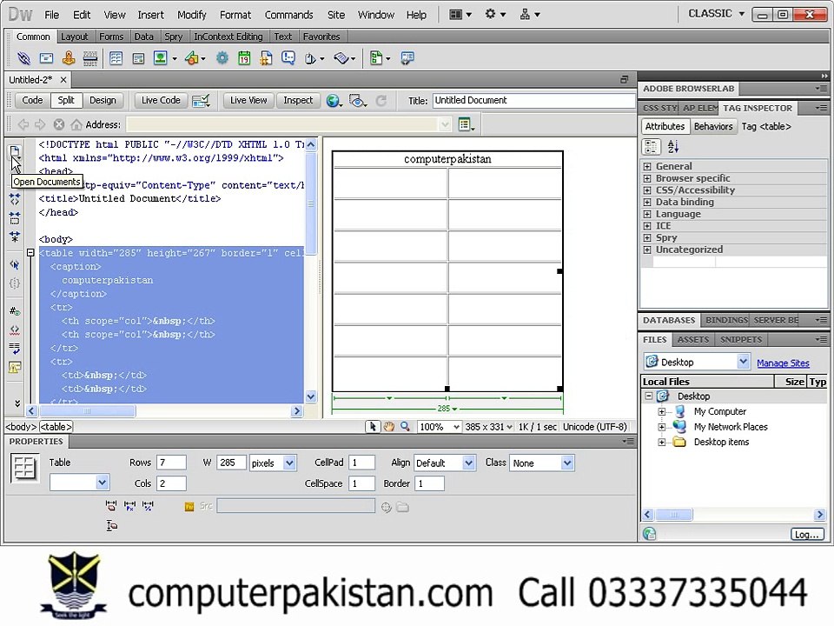Switch to the Layout insert tab
The image size is (834, 626).
74,37
